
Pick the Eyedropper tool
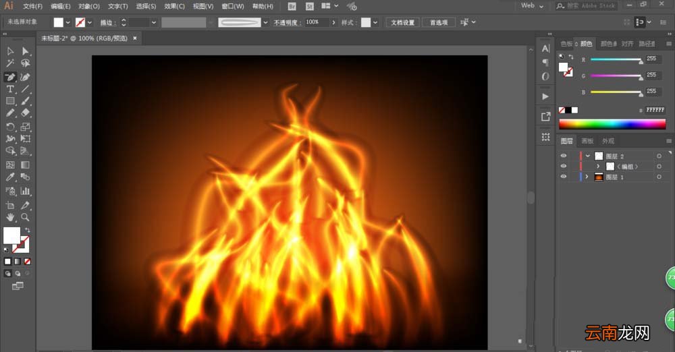point(10,177)
